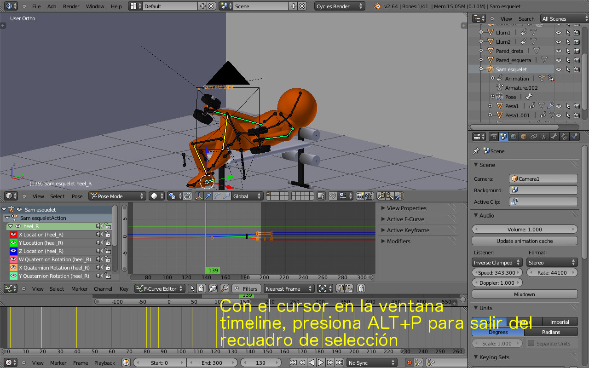This screenshot has width=589, height=368.
Task: Open the Window menu
Action: click(95, 6)
